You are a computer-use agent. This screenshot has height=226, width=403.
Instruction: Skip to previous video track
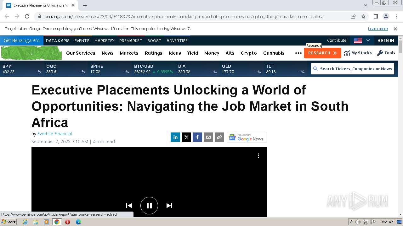(x=129, y=206)
